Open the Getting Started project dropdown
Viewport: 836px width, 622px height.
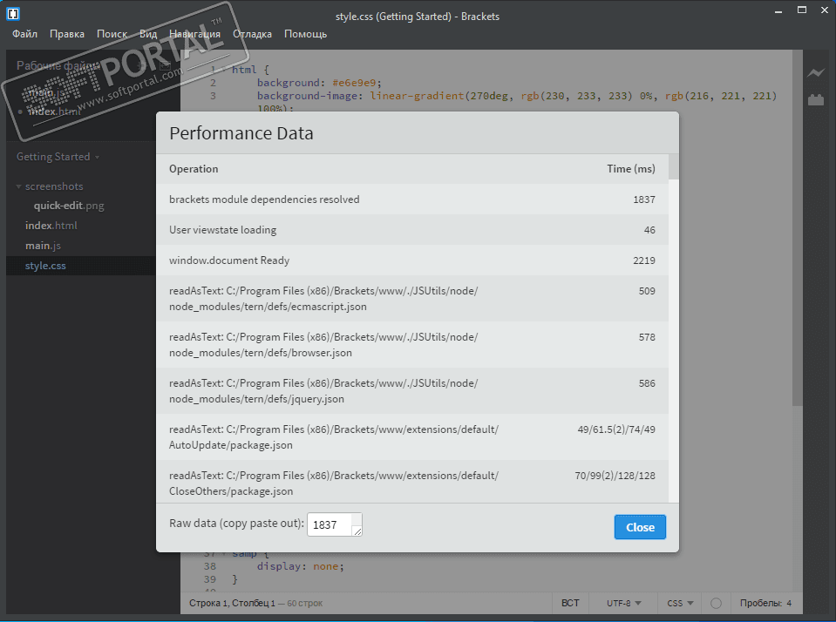[x=58, y=157]
